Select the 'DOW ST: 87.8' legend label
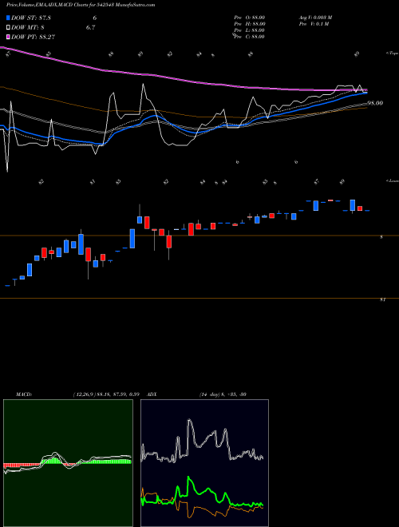The width and height of the screenshot is (399, 527). (x=31, y=18)
